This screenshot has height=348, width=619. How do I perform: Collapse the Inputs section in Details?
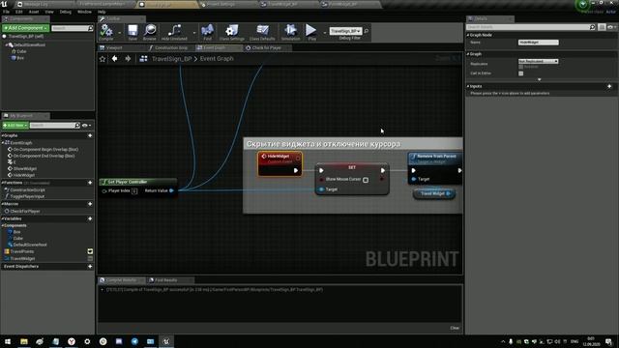point(468,86)
